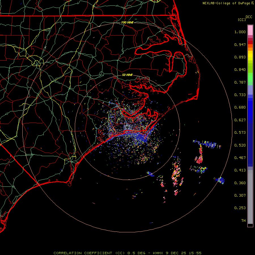Click the 50 NMI range ring label
Image resolution: width=255 pixels, height=255 pixels.
click(x=127, y=75)
